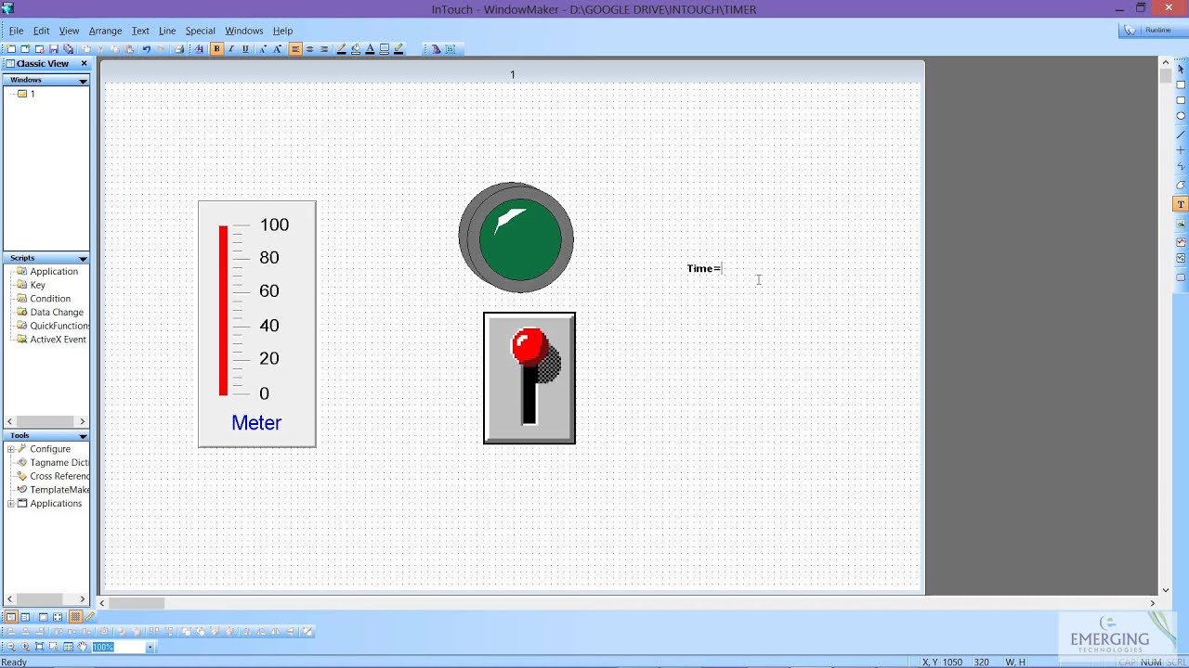Click the Zoom In magnifier icon
The height and width of the screenshot is (668, 1189).
tap(25, 647)
